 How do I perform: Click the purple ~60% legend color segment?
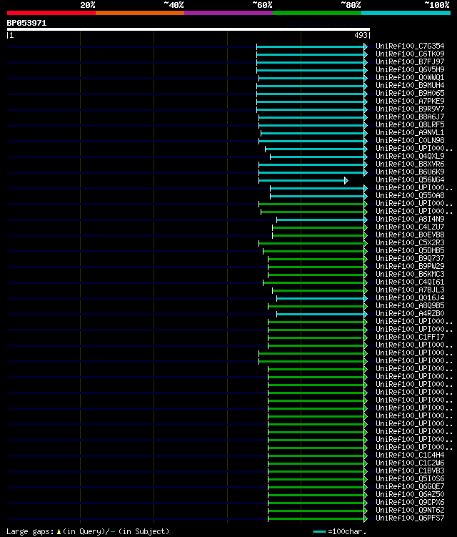point(228,13)
